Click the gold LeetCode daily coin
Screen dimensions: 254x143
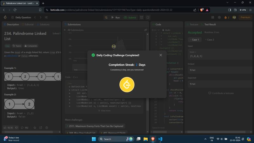(127, 85)
